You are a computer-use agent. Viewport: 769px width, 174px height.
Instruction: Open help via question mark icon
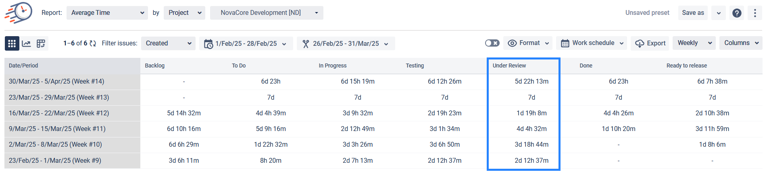point(737,13)
